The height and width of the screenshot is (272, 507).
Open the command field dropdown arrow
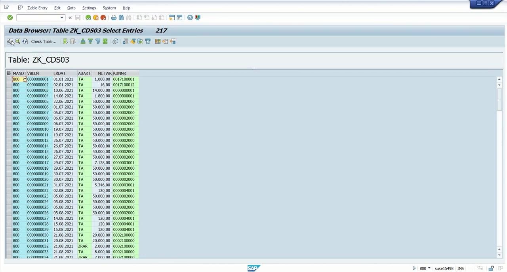(x=62, y=18)
